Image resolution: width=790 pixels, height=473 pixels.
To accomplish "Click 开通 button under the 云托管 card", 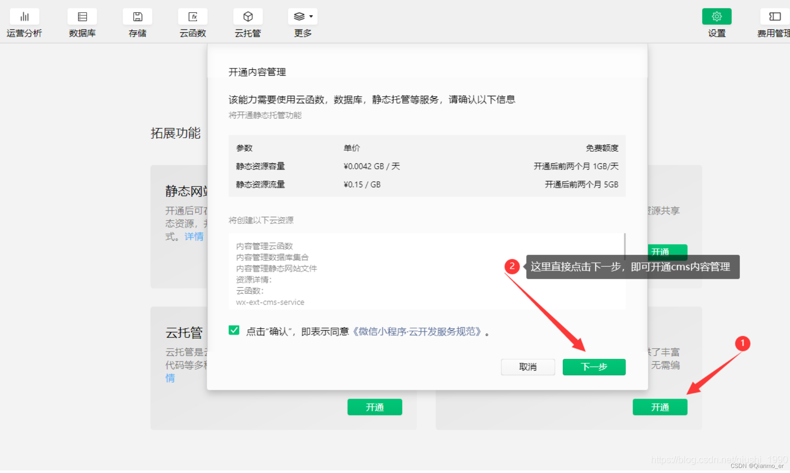I will (x=375, y=407).
